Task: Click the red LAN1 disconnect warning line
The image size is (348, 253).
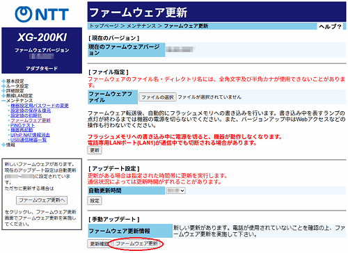Action: point(172,142)
